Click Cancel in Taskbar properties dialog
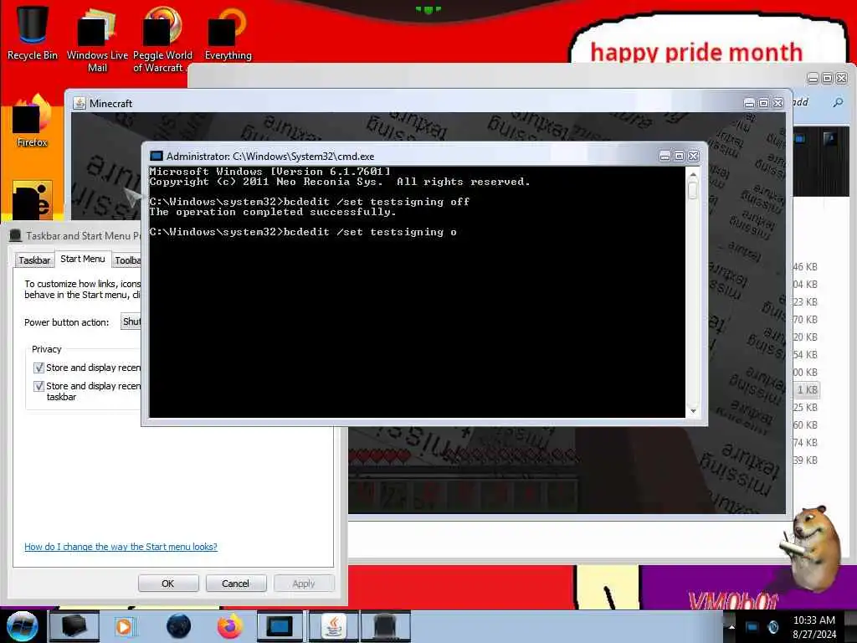 [x=235, y=584]
